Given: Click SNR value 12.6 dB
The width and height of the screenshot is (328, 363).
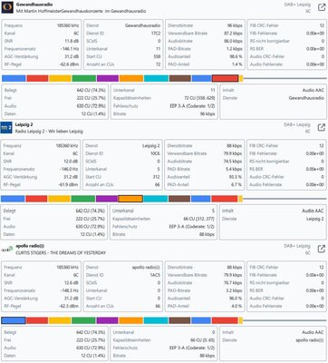Looking at the screenshot, I should (72, 283).
